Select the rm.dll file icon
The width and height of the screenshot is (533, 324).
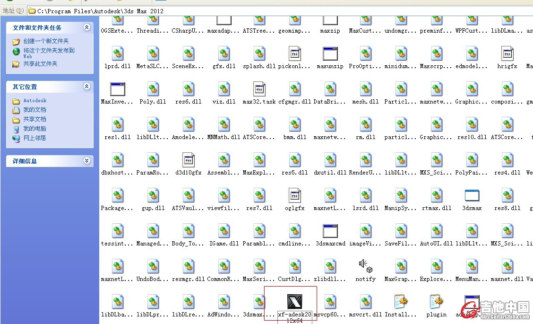pyautogui.click(x=366, y=124)
